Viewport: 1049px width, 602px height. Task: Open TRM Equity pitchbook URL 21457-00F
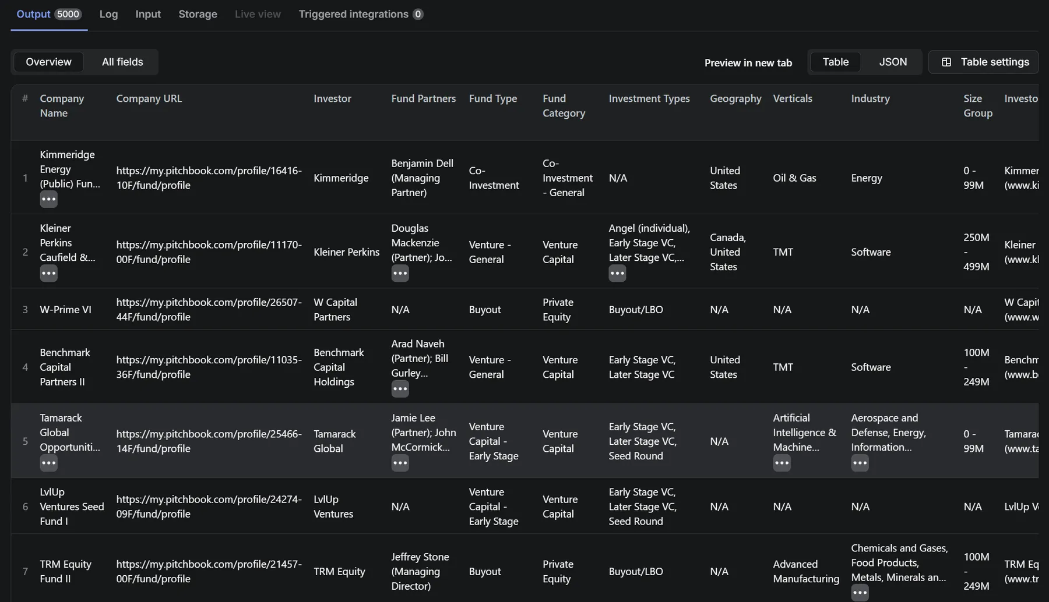(x=209, y=571)
